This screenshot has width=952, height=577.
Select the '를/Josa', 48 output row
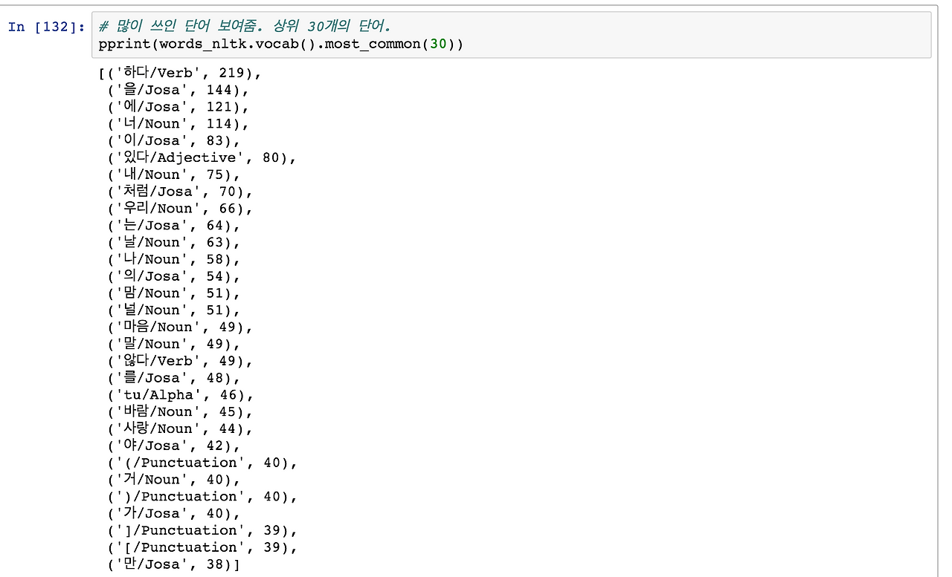pos(175,379)
